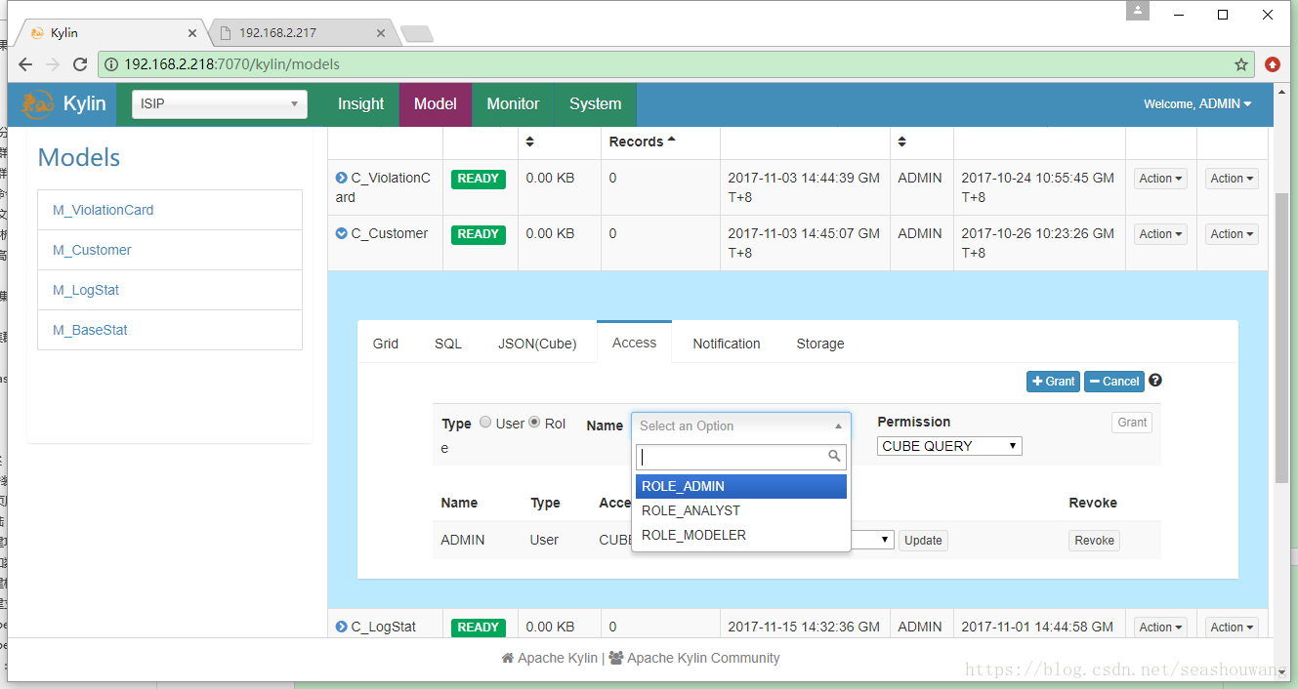Click browser back arrow icon
Viewport: 1298px width, 689px height.
(x=25, y=64)
